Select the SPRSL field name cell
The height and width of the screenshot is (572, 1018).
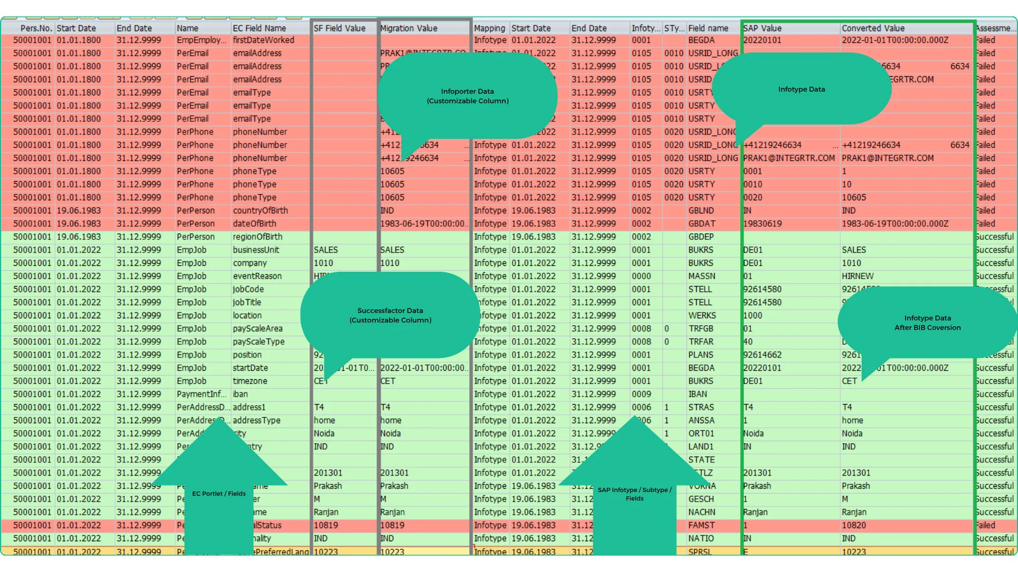click(713, 551)
